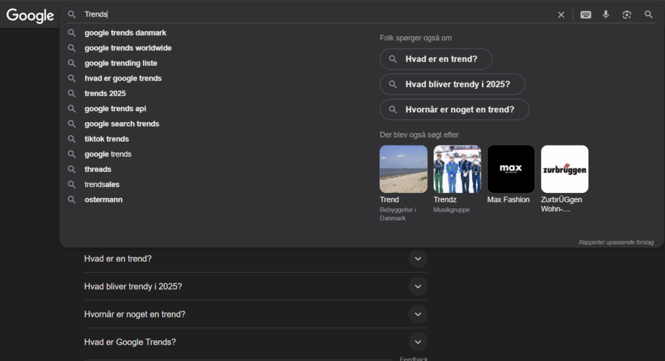This screenshot has height=361, width=665.
Task: Open the Zurbrüggen logo thumbnail
Action: point(564,169)
